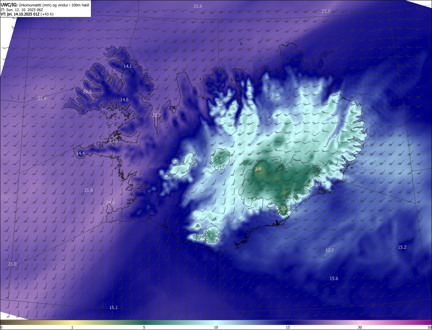Click the 23.4 value label
Viewport: 432px width, 330px height.
tap(42, 99)
